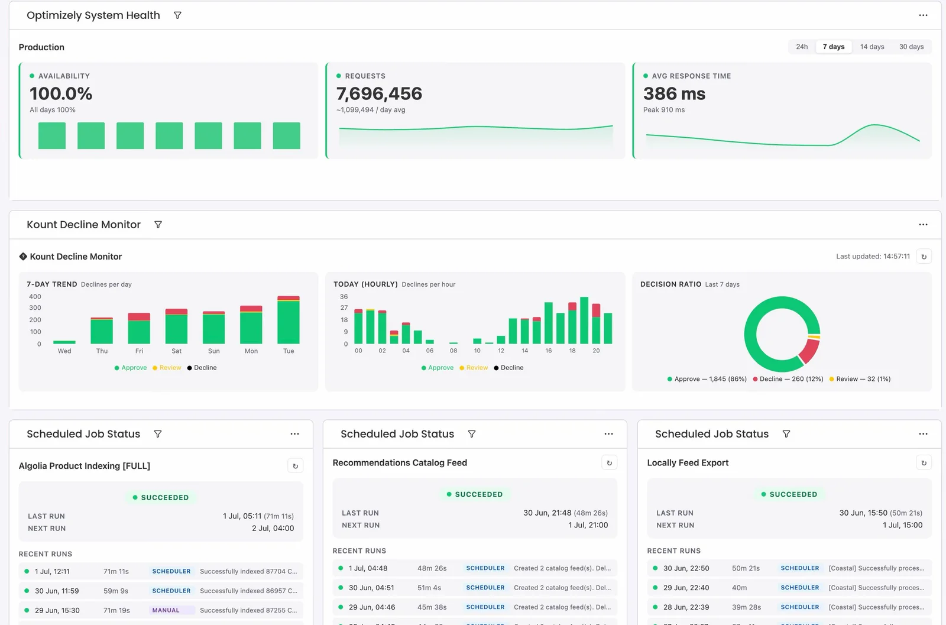Open filter for Kount Decline Monitor panel
This screenshot has width=946, height=625.
(158, 225)
